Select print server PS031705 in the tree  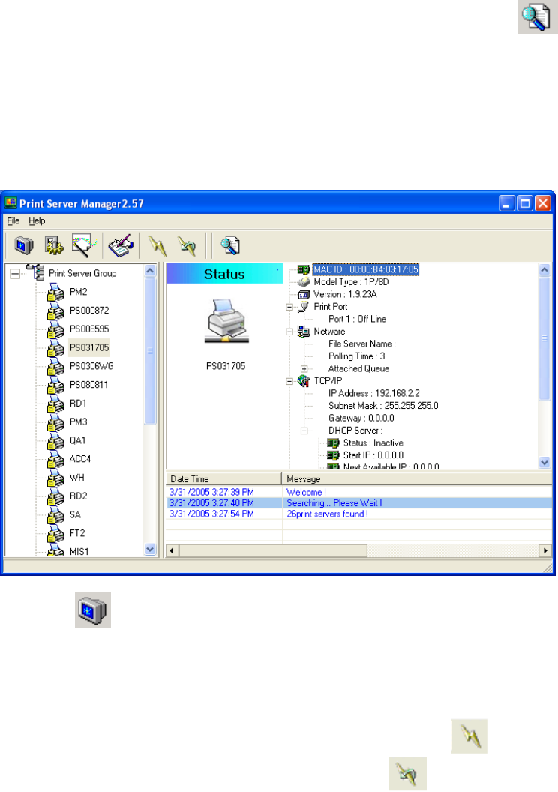coord(89,347)
